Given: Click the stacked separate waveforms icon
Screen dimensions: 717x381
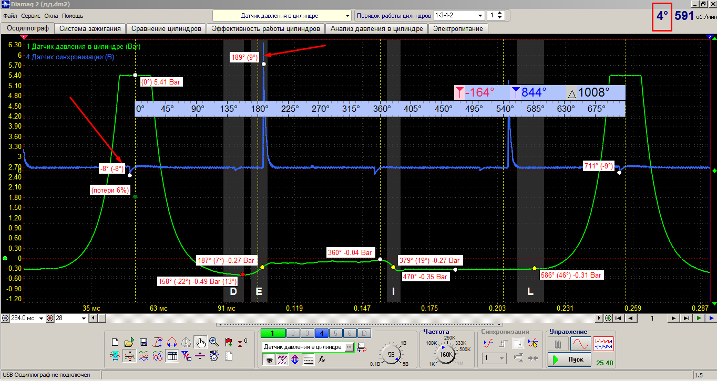Looking at the screenshot, I should (x=143, y=356).
